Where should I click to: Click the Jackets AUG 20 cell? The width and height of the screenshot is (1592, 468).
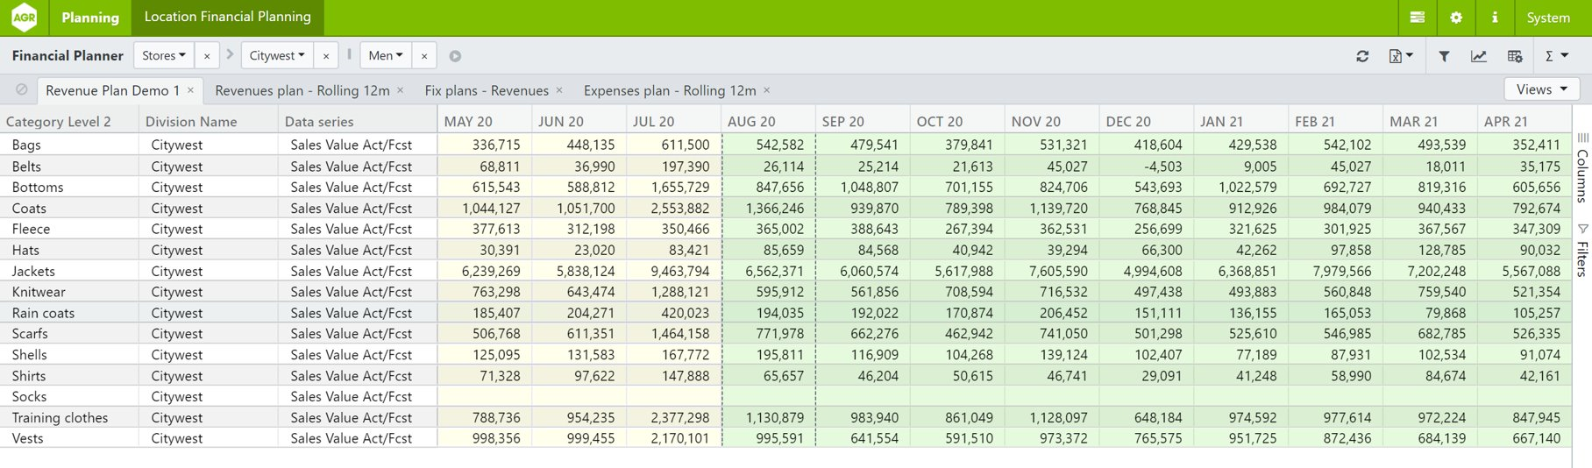click(x=769, y=272)
